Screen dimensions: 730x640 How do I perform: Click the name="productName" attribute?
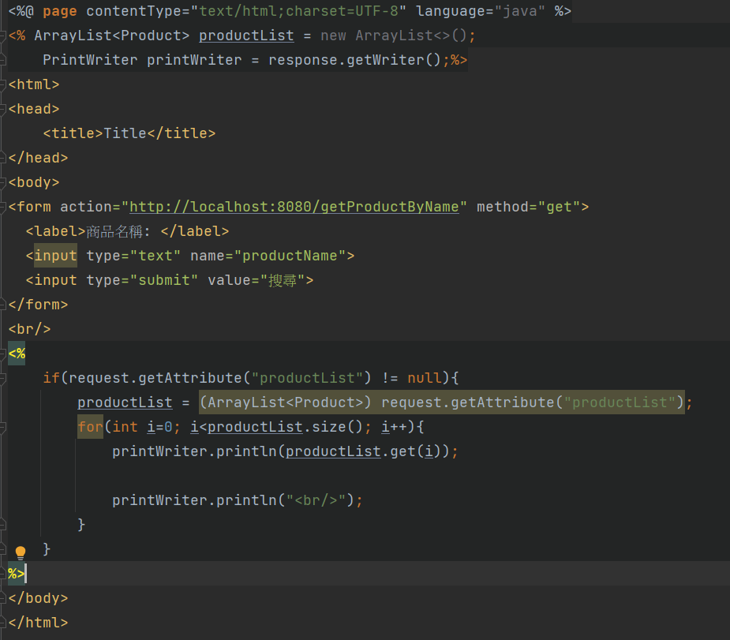tap(268, 256)
